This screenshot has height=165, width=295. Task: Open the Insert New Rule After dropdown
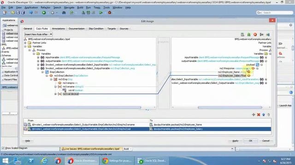(38, 34)
